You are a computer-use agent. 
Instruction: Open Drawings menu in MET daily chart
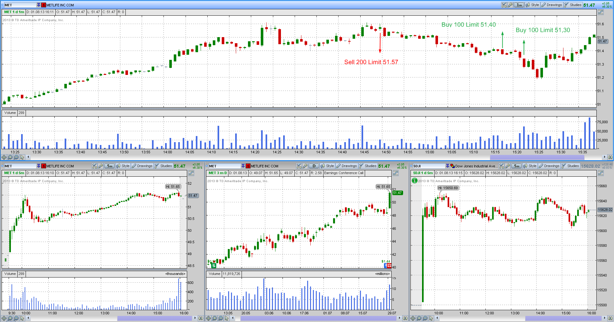[347, 166]
